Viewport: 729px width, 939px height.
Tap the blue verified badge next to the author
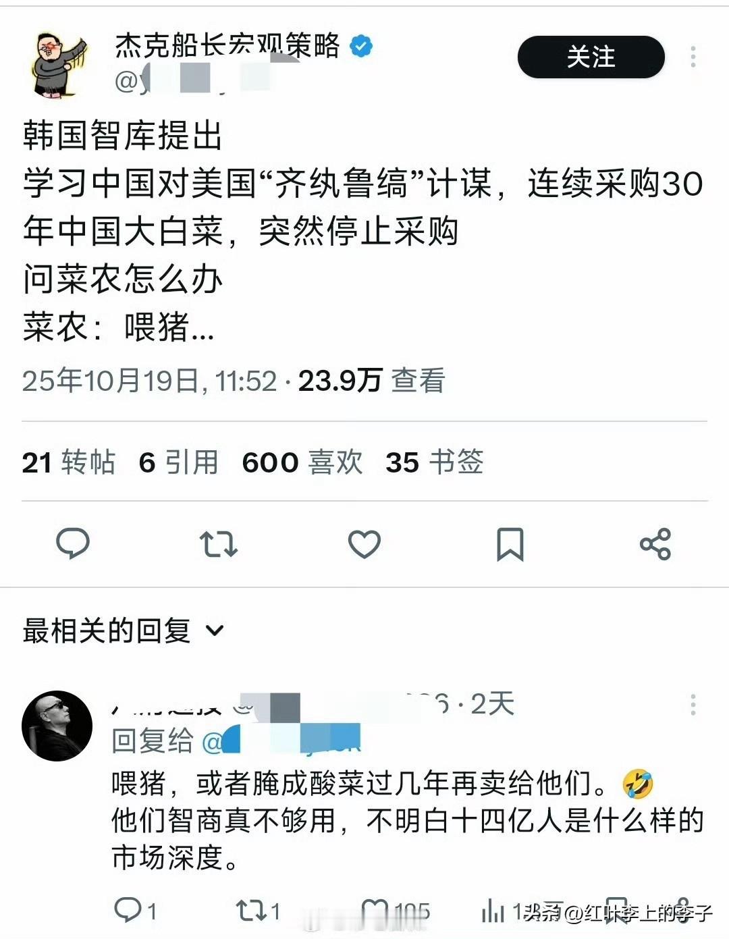[x=361, y=46]
